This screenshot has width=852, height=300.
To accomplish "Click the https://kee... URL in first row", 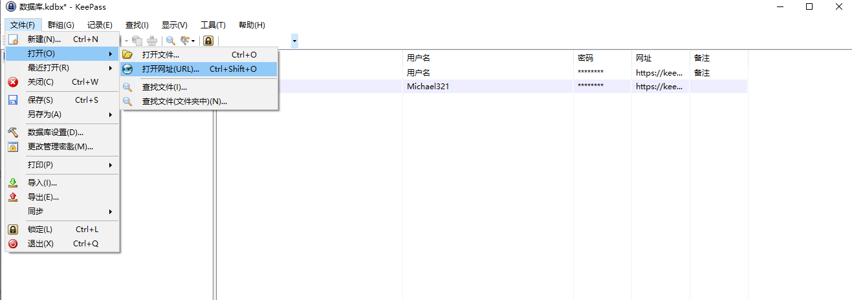I will pos(659,73).
